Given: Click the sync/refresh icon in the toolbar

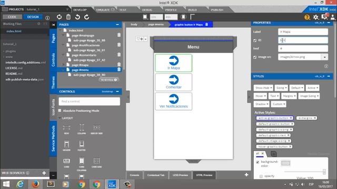Looking at the screenshot, I should pyautogui.click(x=59, y=17).
